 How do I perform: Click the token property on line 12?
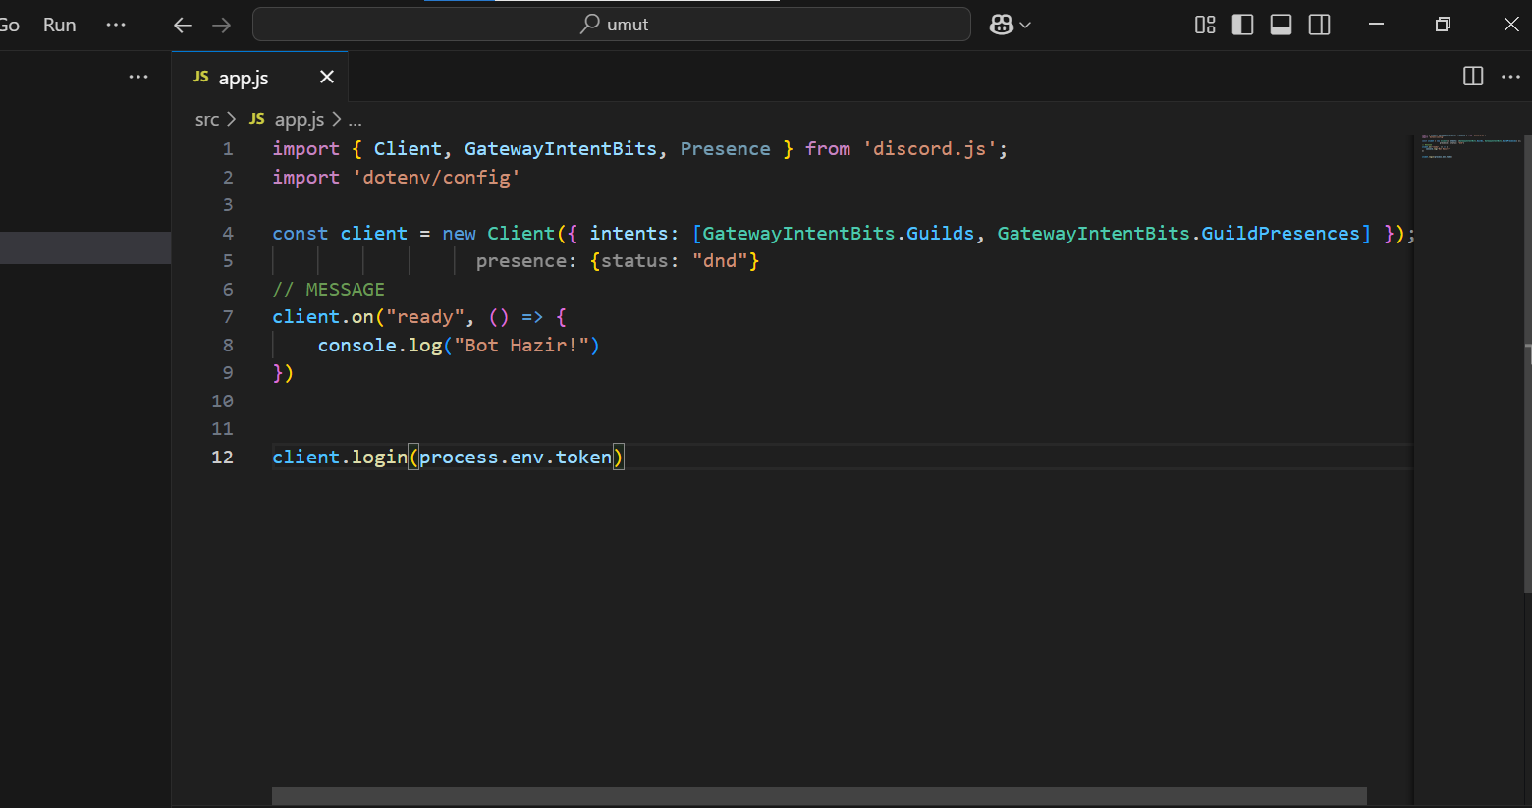coord(583,458)
